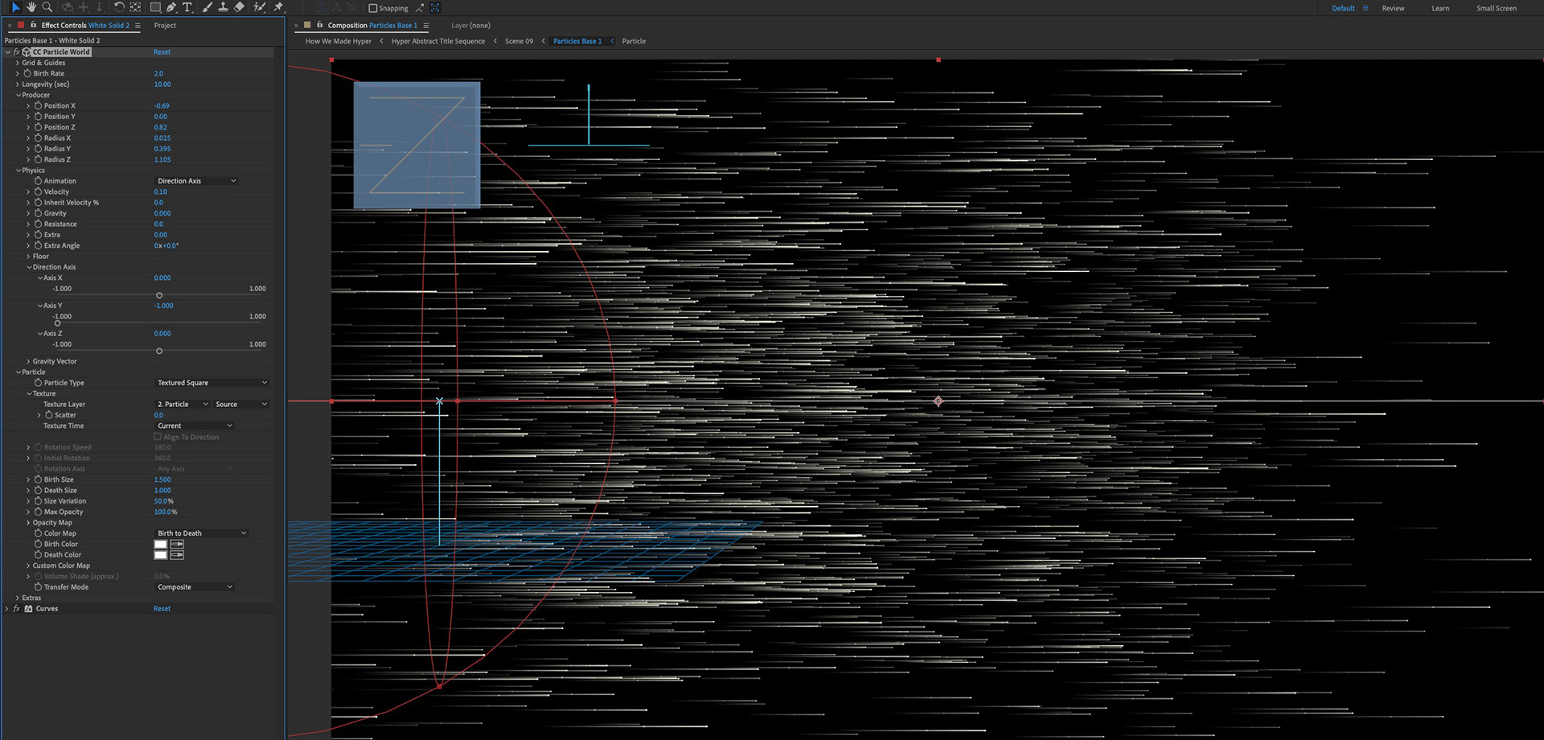
Task: Select the Pan Behind anchor point tool
Action: point(135,7)
